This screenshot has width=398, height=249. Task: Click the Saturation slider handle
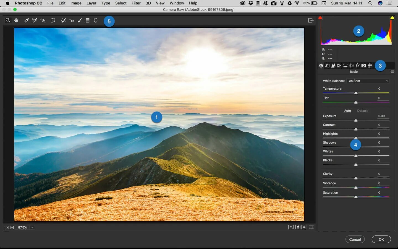tap(356, 197)
